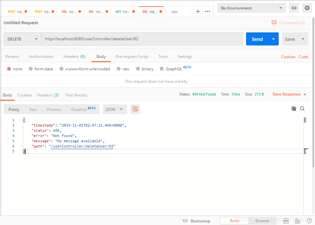Open Pre-request Script tab

[x=132, y=57]
